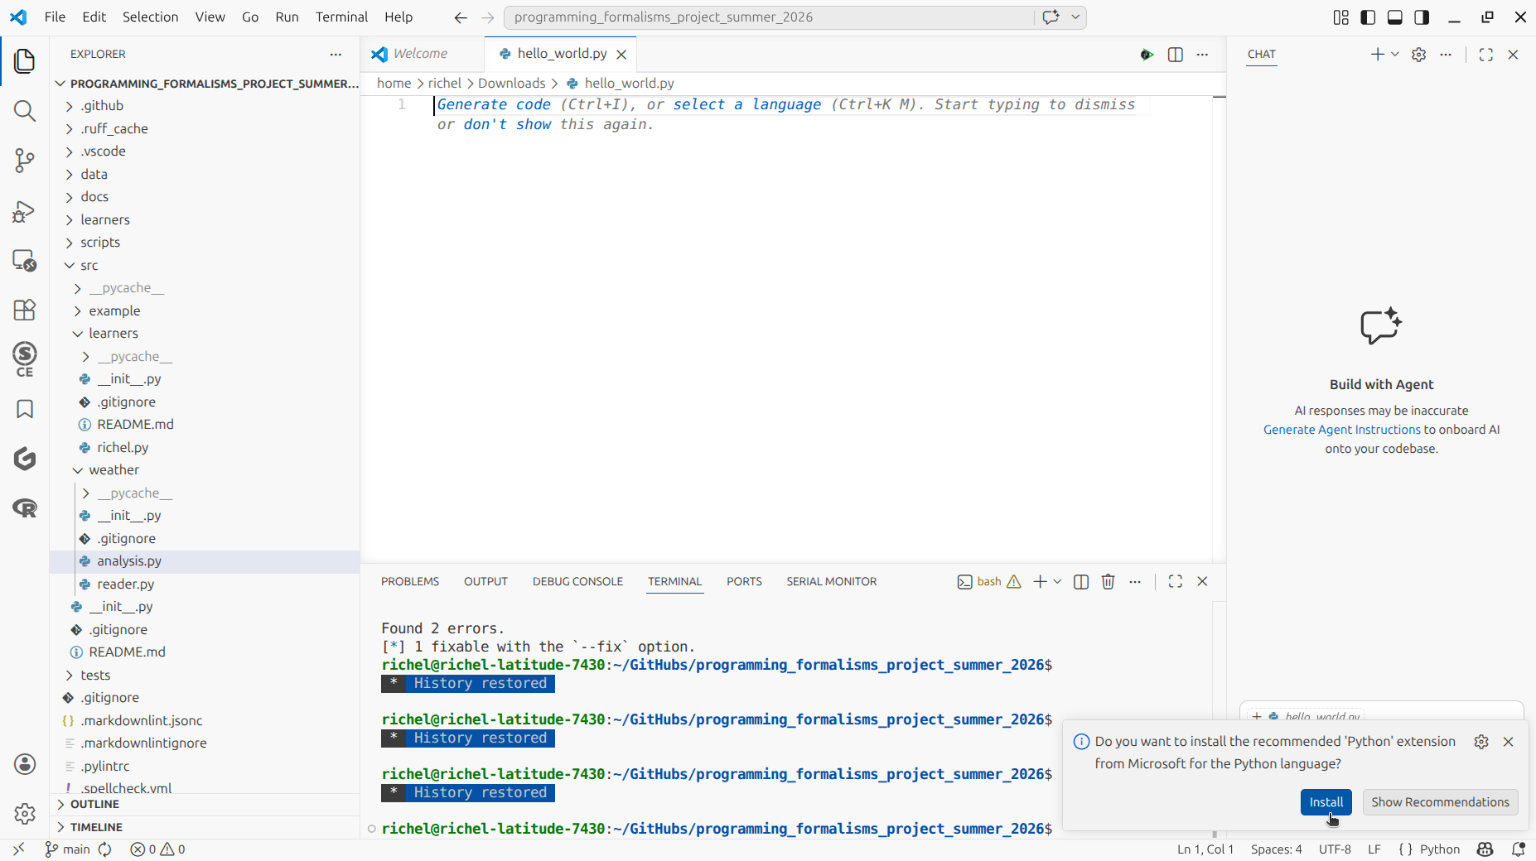This screenshot has height=861, width=1536.
Task: Switch to the DEBUG CONSOLE tab
Action: pyautogui.click(x=577, y=581)
